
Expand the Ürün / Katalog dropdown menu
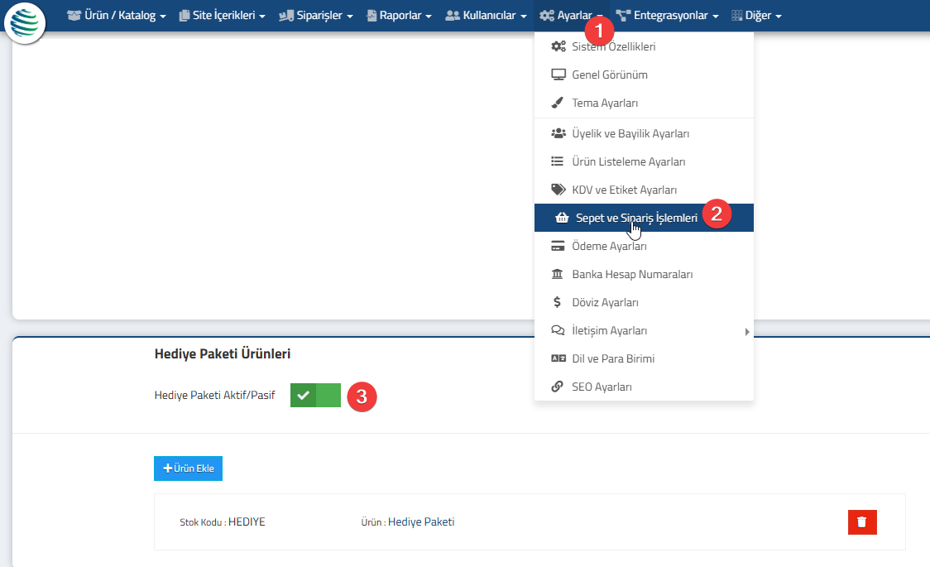click(117, 16)
